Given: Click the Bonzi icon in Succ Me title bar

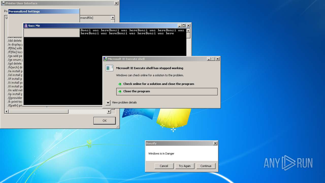Looking at the screenshot, I should point(26,26).
